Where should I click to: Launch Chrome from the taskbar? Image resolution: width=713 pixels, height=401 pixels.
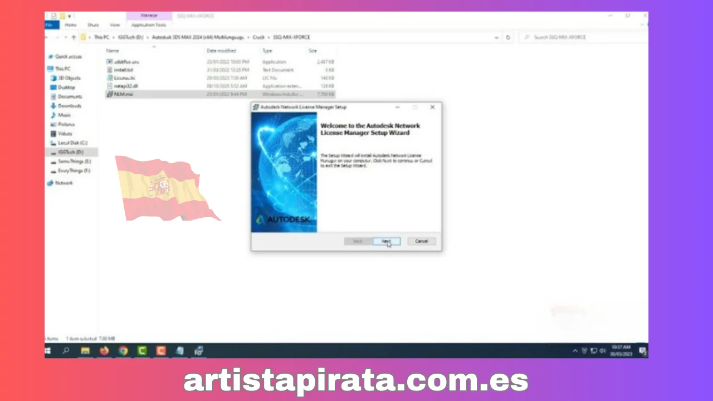tap(123, 351)
